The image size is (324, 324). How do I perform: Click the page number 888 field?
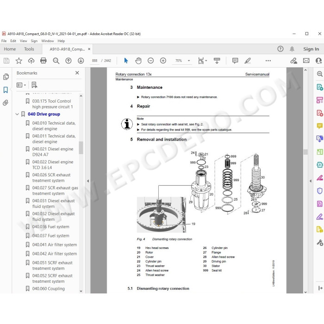click(x=94, y=61)
